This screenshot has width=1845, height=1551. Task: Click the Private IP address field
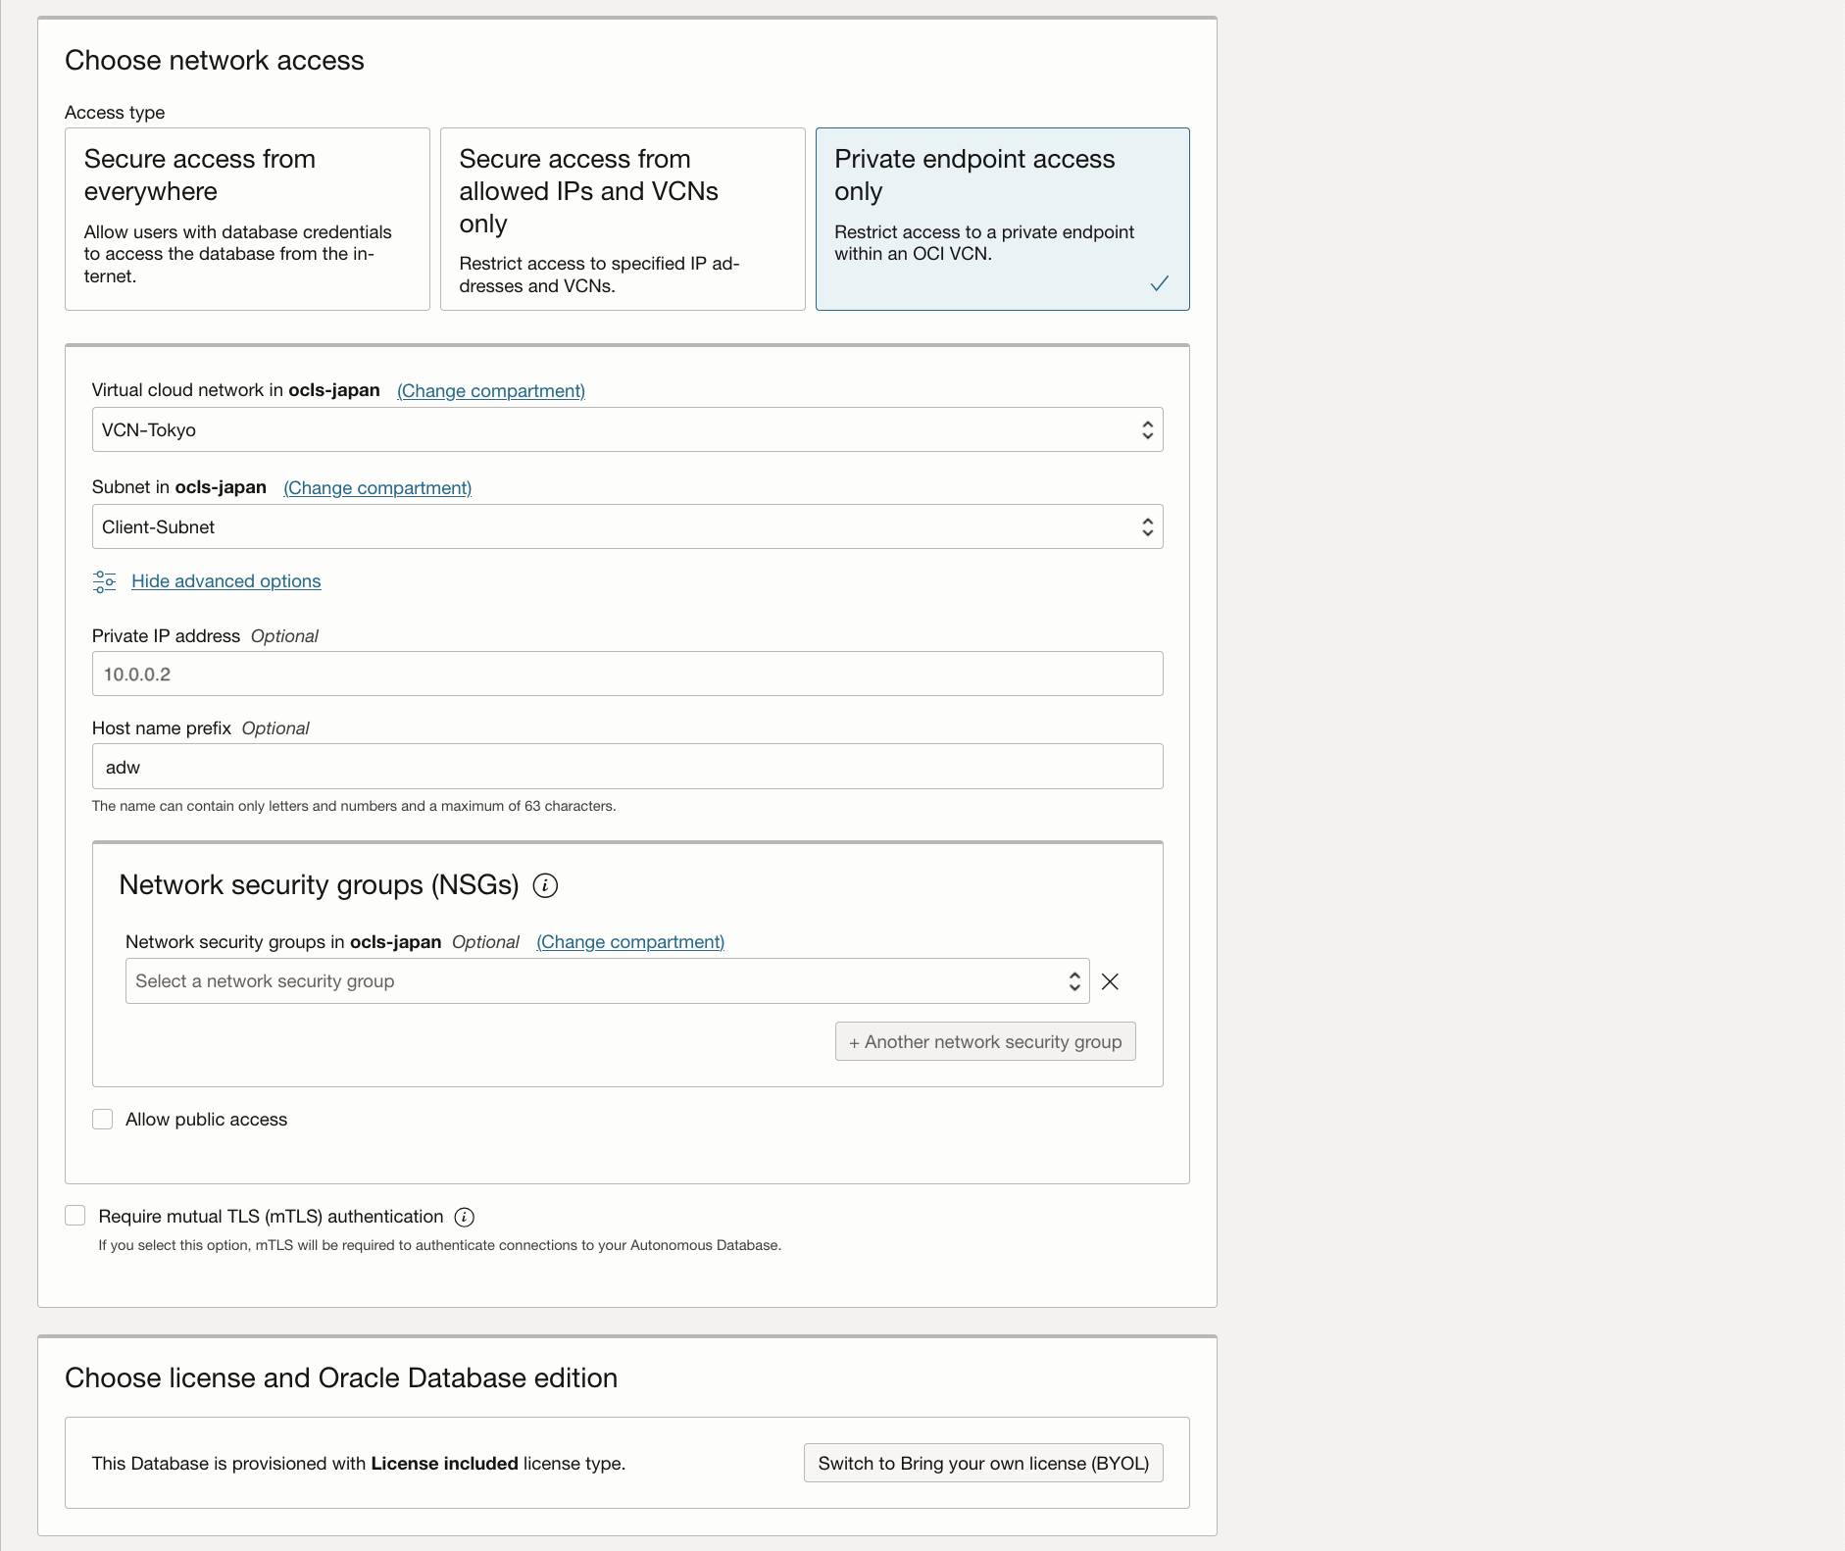[627, 674]
